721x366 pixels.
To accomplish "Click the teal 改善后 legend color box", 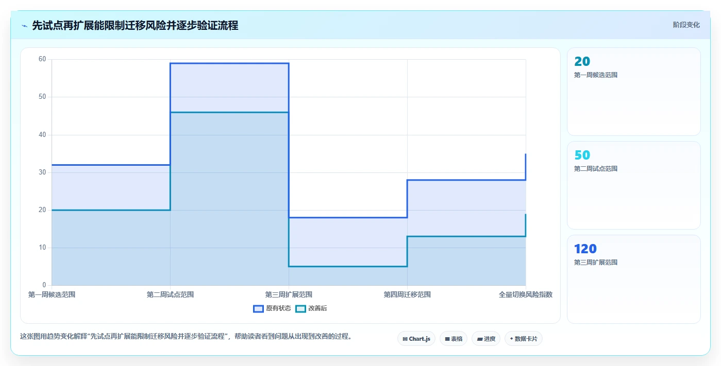I will [x=300, y=308].
